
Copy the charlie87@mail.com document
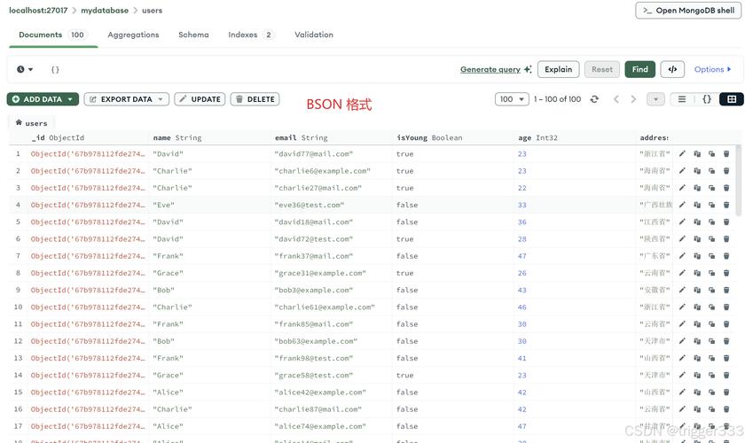click(x=697, y=409)
